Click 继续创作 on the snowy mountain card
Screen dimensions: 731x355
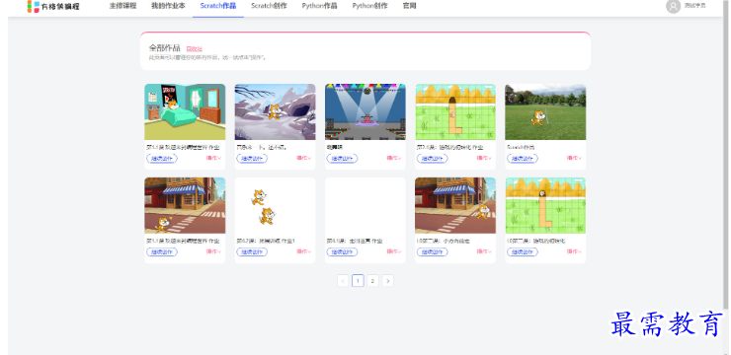click(252, 158)
